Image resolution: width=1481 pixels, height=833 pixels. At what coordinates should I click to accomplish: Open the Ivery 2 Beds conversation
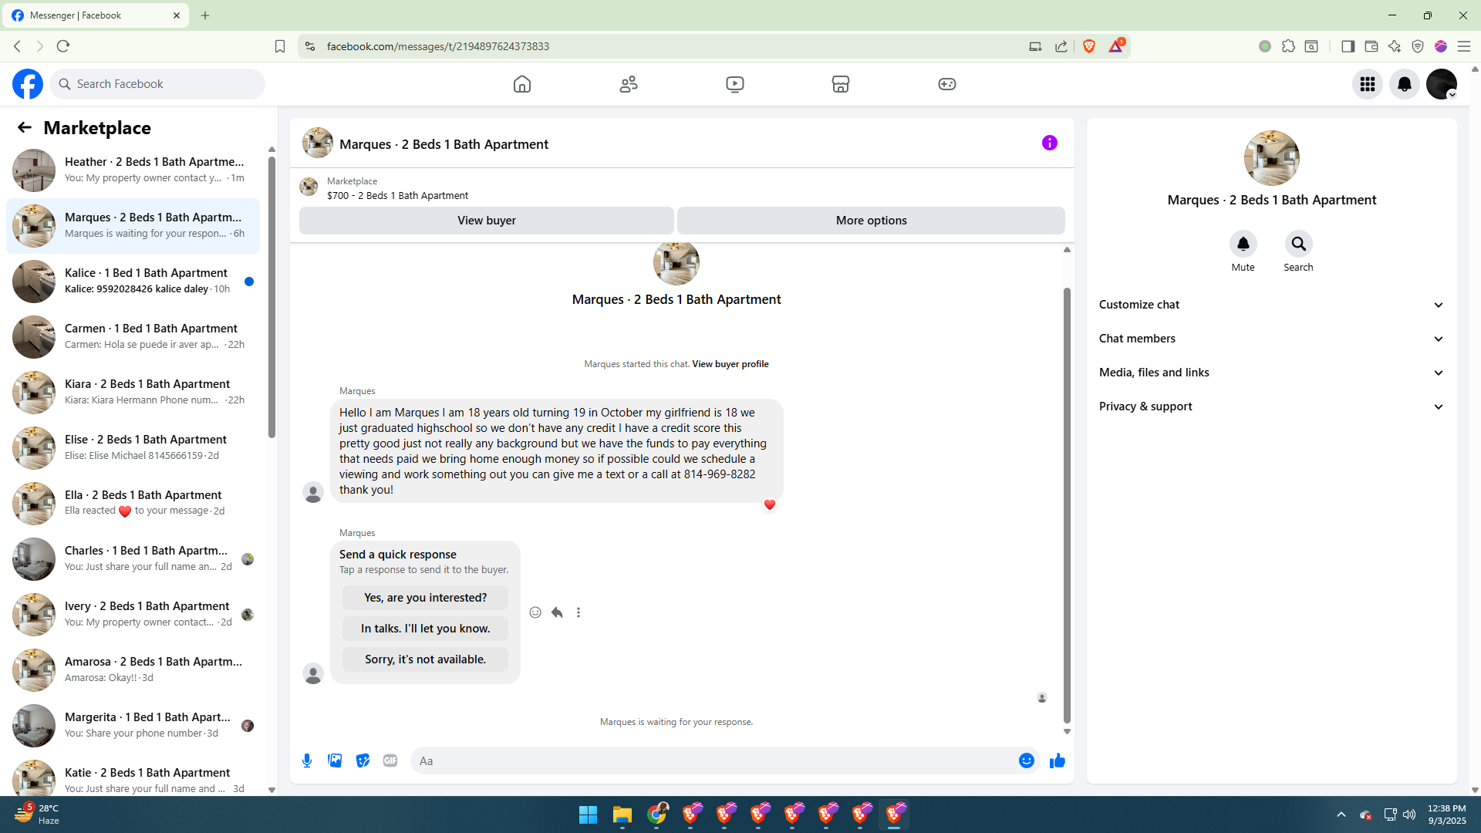133,615
